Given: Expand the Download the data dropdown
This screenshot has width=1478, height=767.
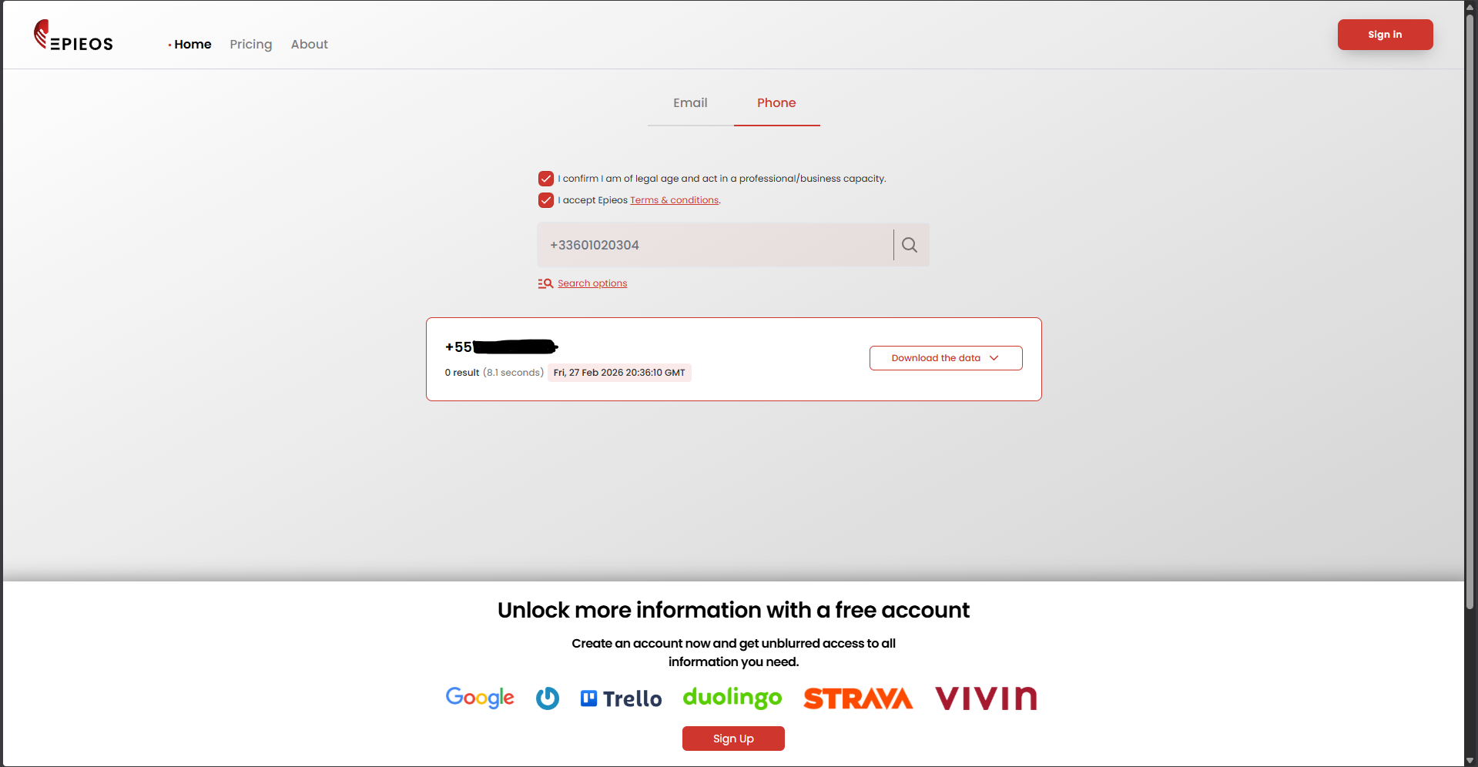Looking at the screenshot, I should tap(946, 358).
